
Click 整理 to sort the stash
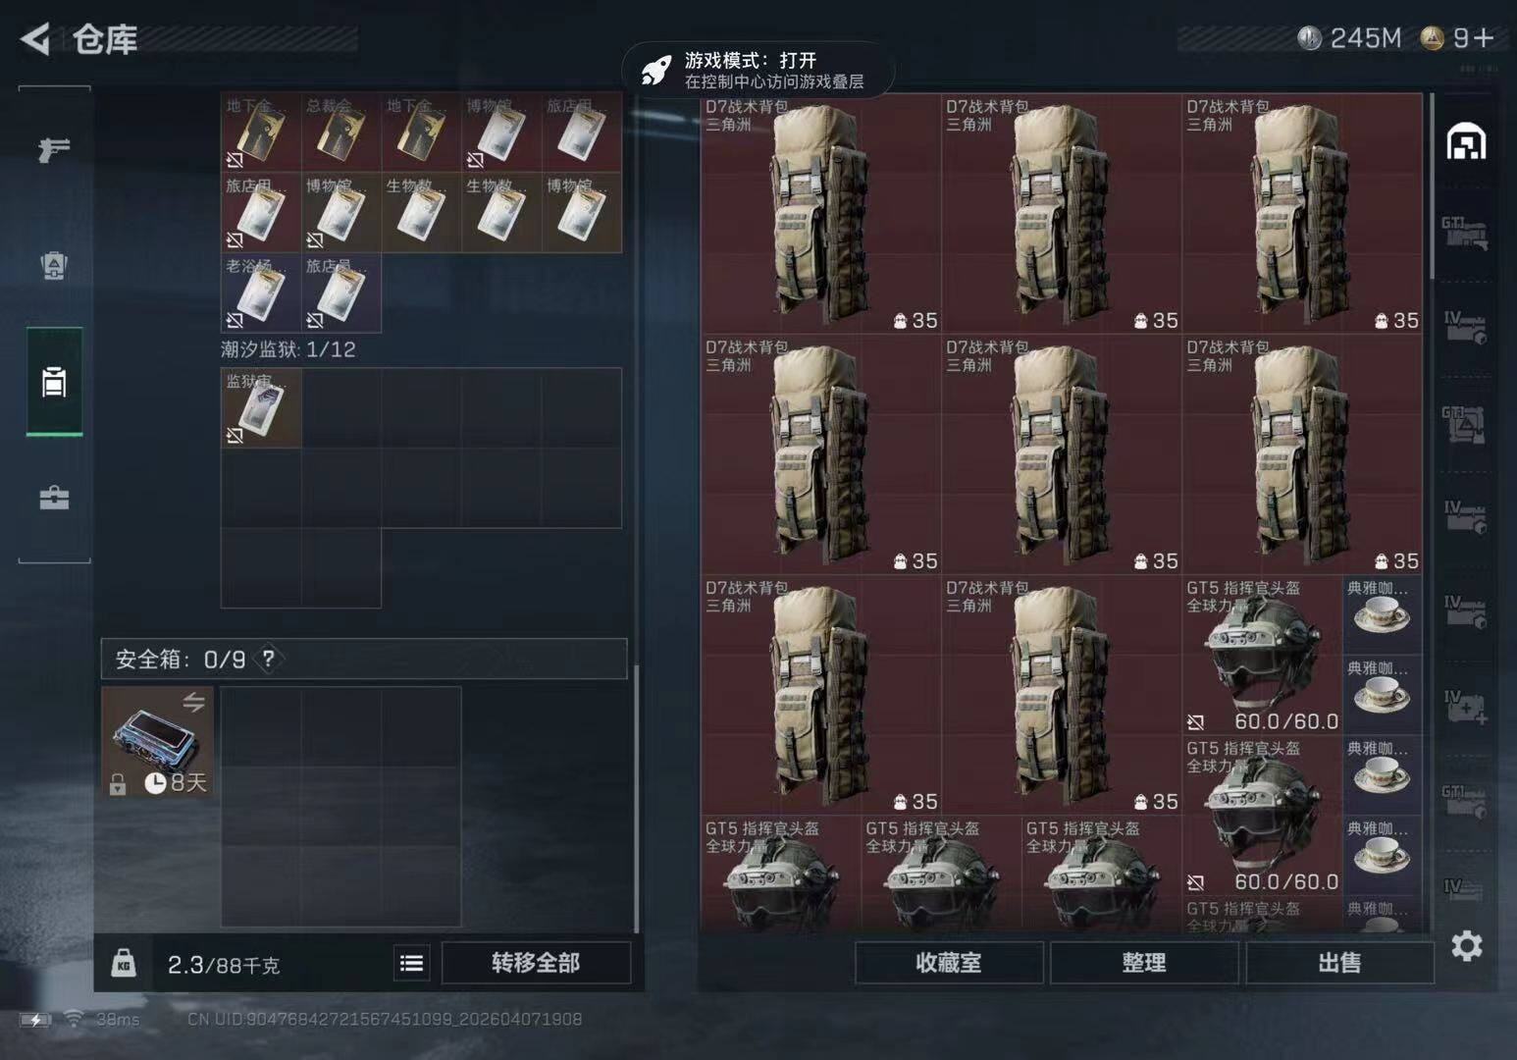point(1144,963)
